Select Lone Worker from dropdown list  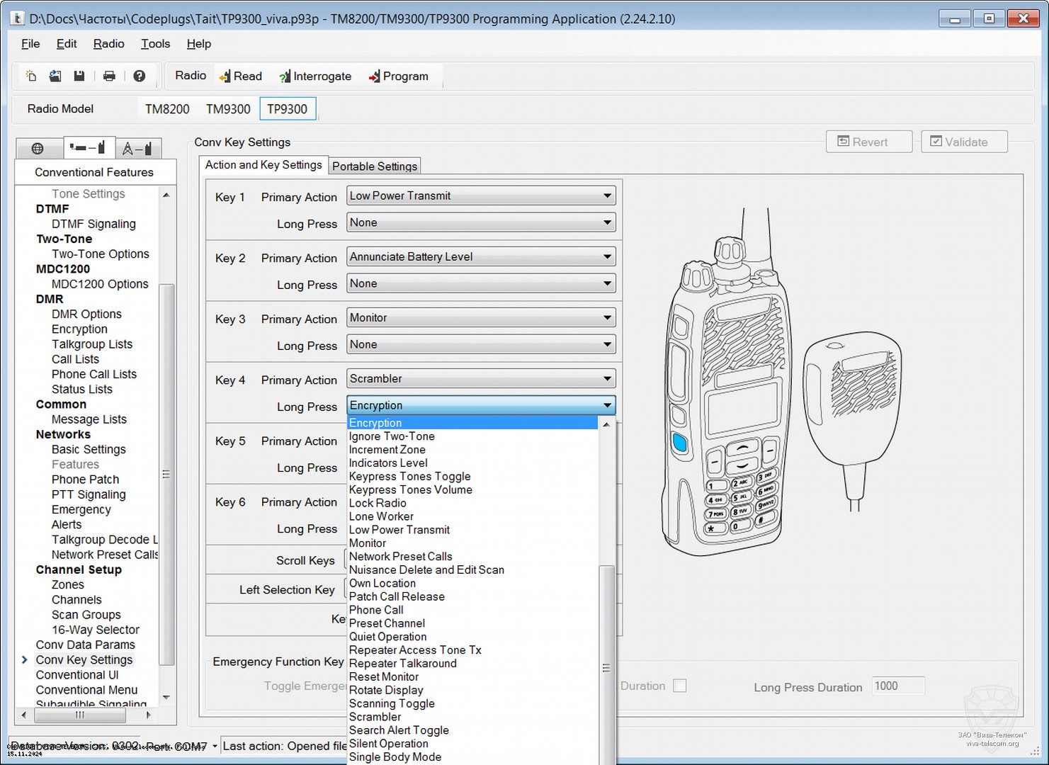pyautogui.click(x=381, y=516)
